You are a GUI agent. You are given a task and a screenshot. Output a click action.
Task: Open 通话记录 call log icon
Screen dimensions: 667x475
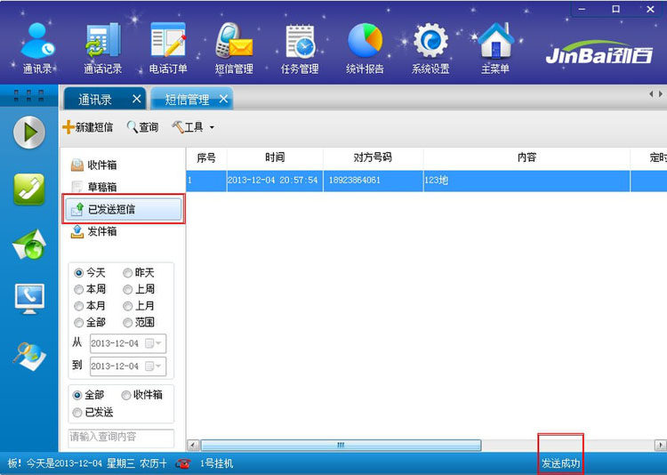click(102, 46)
